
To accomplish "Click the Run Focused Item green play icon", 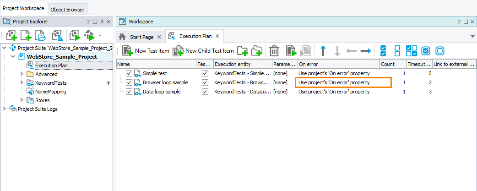I will pyautogui.click(x=291, y=51).
